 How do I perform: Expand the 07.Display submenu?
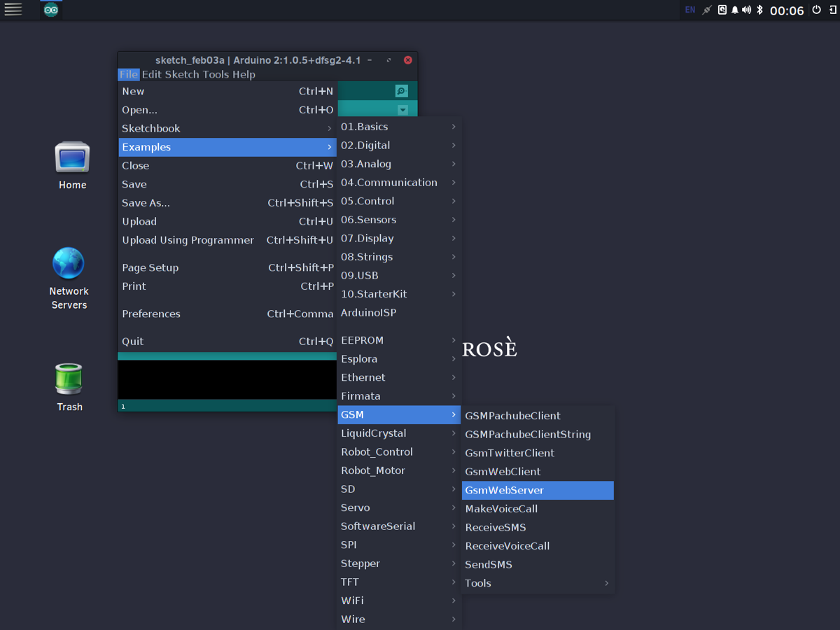click(x=399, y=238)
